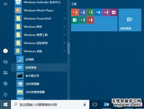
Task: Expand Windows 附件 folder chevron
Action: (64, 27)
